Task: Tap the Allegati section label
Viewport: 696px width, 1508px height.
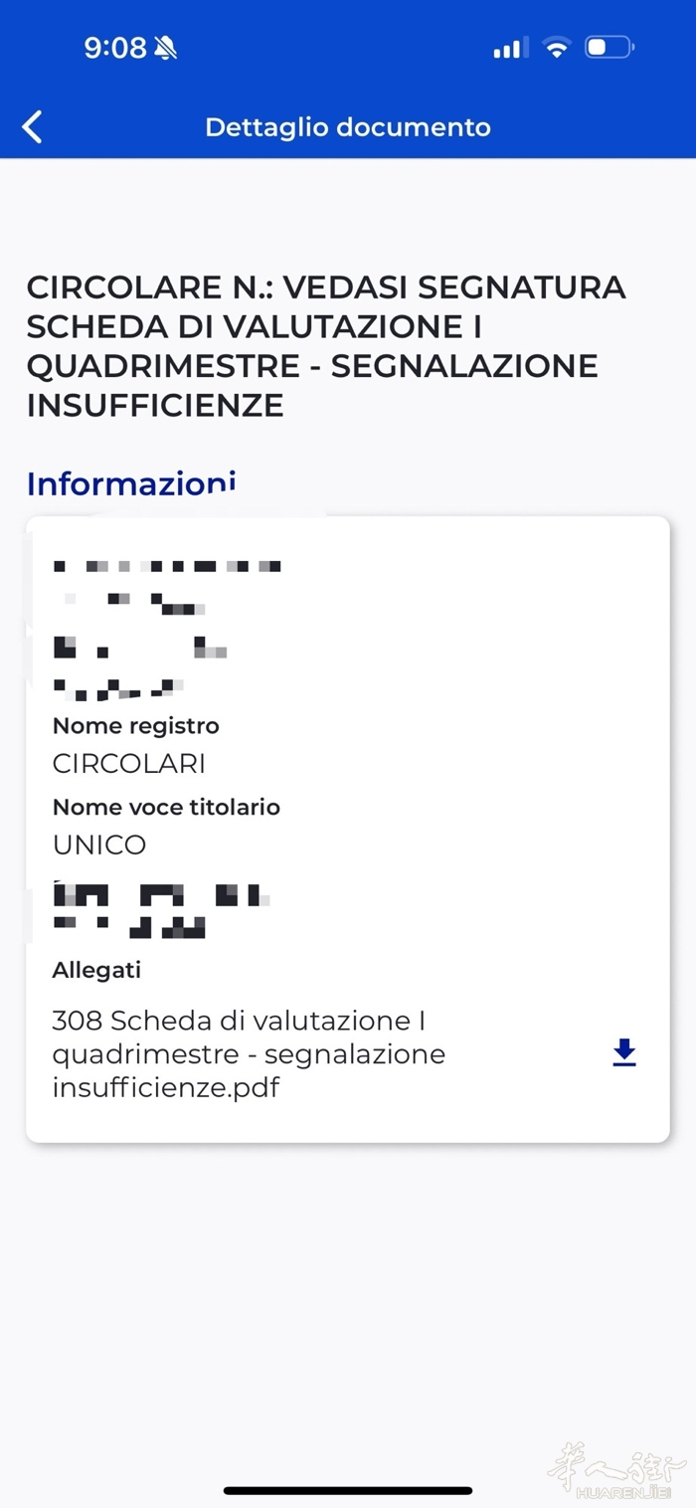Action: (96, 969)
